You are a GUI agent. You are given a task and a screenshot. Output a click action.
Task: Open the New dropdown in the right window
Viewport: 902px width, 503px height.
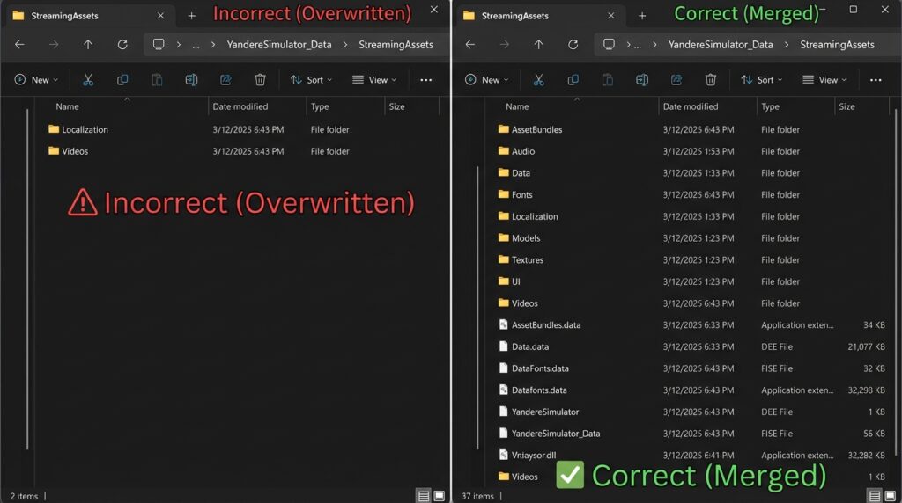pyautogui.click(x=487, y=80)
